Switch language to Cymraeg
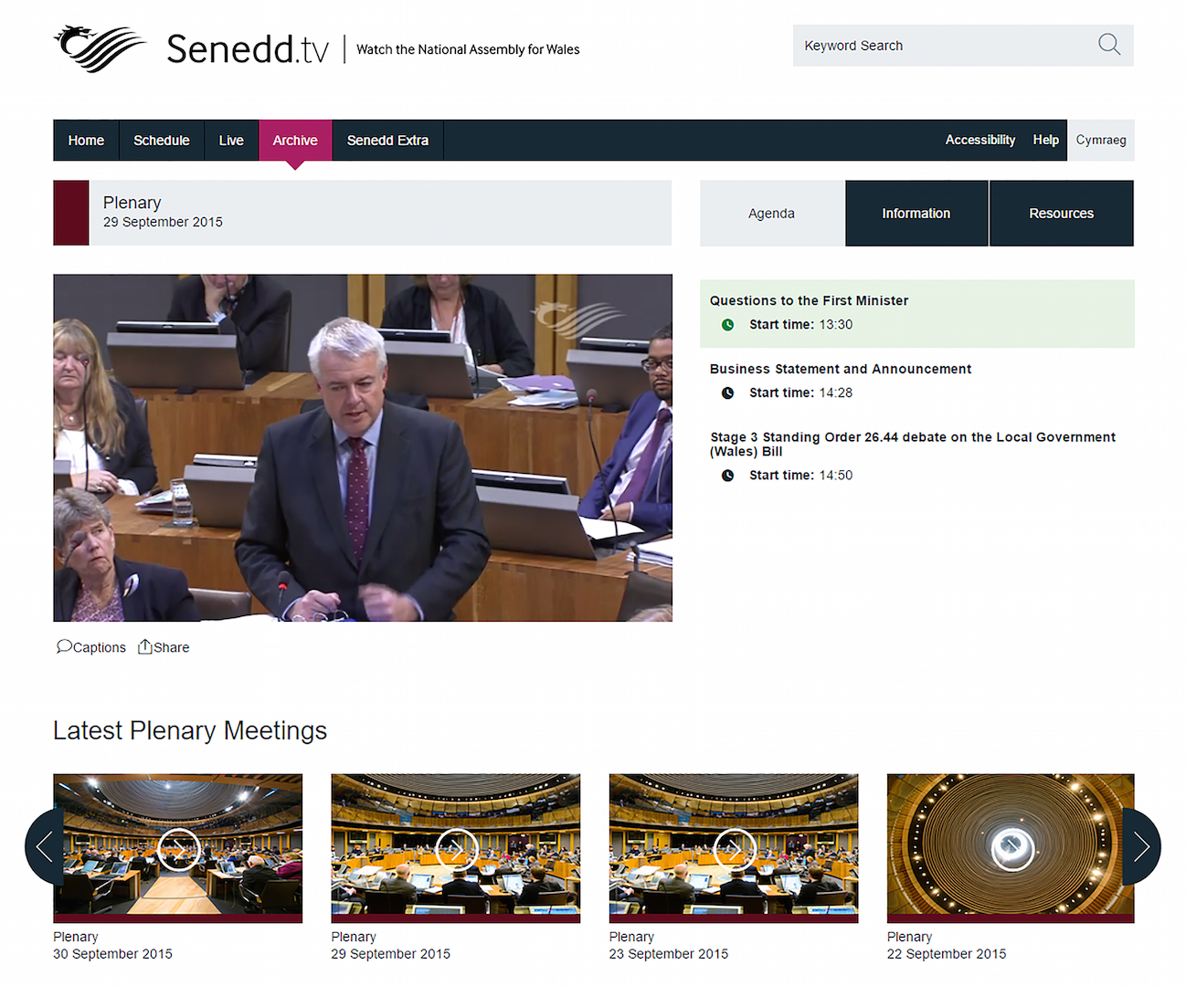This screenshot has width=1186, height=986. (1101, 140)
